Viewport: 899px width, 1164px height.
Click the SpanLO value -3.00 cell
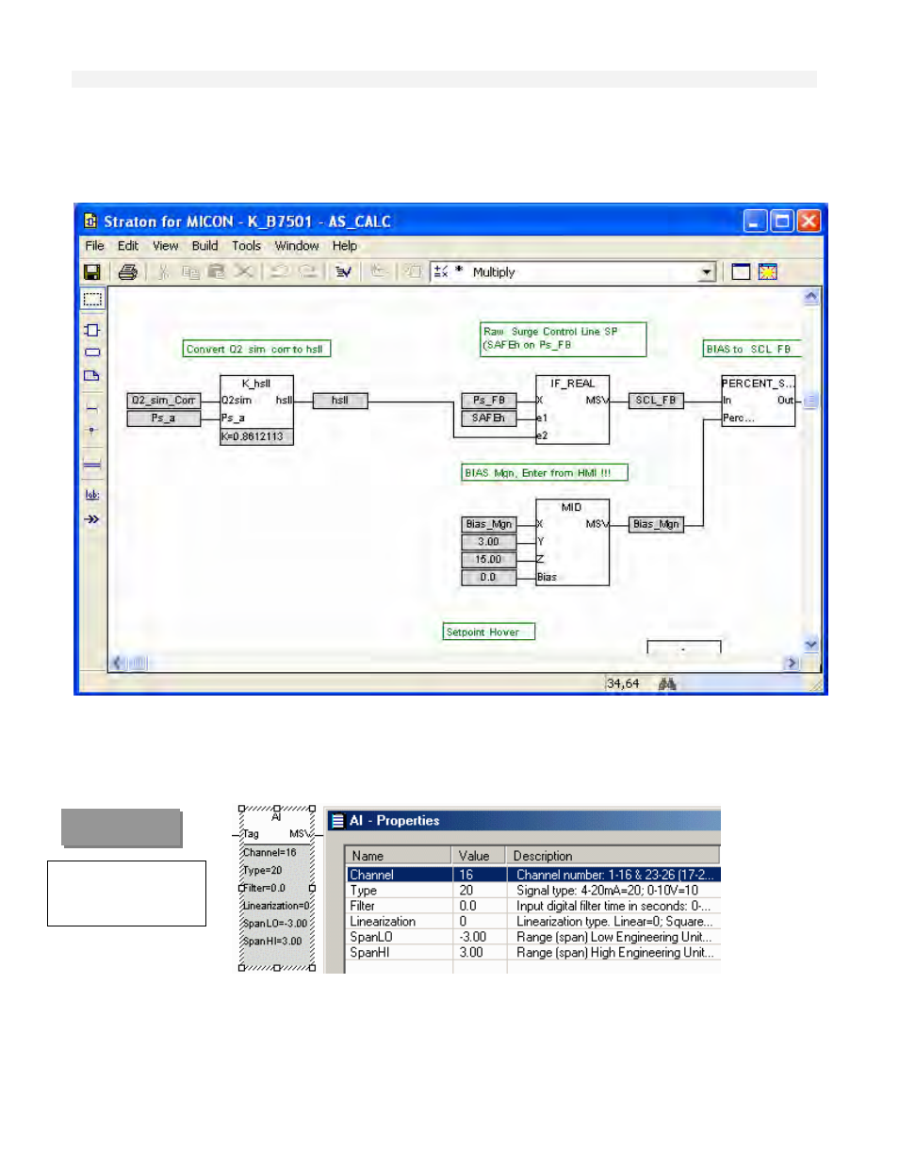coord(481,937)
